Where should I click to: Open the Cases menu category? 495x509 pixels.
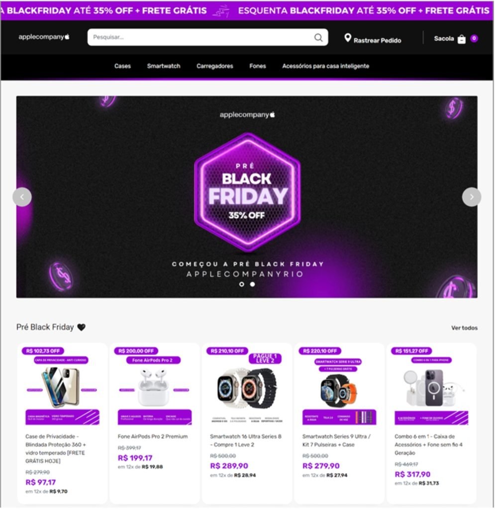(x=122, y=66)
